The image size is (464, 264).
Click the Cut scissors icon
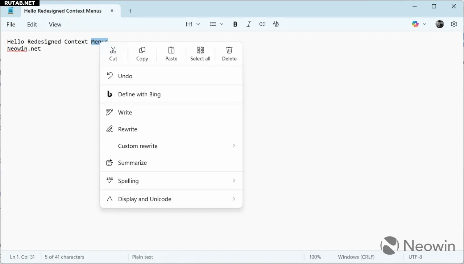pyautogui.click(x=113, y=50)
